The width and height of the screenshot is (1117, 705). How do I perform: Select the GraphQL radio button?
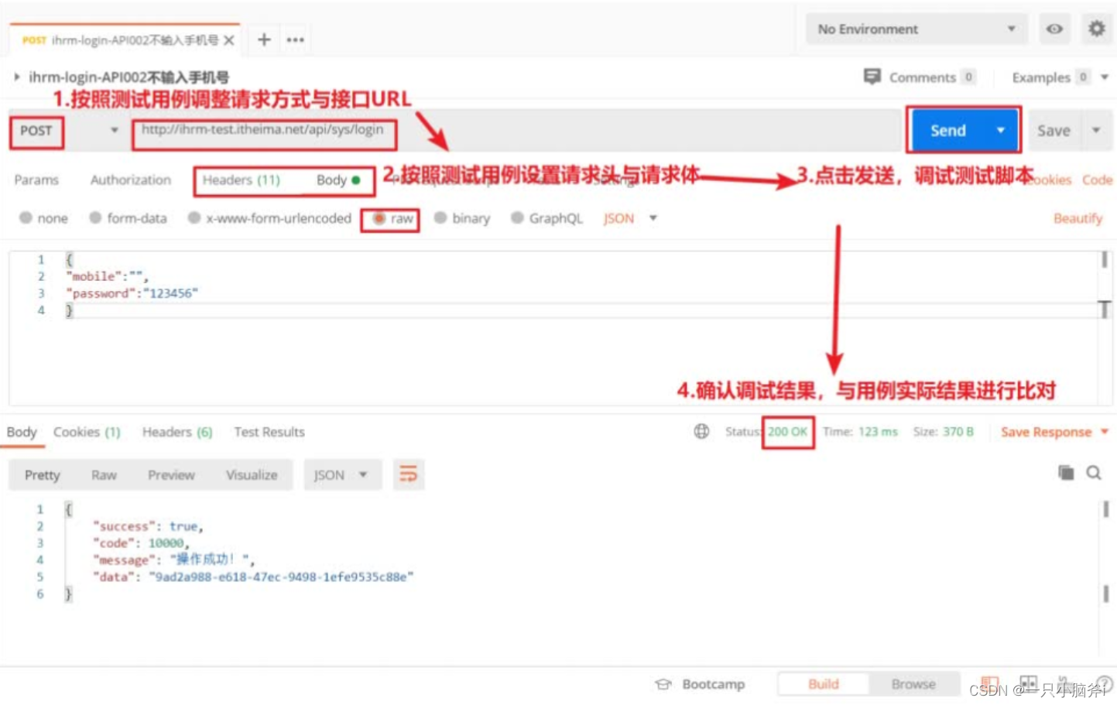(517, 218)
